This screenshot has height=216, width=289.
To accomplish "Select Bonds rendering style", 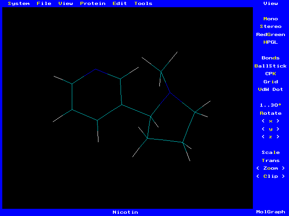I will pos(270,58).
